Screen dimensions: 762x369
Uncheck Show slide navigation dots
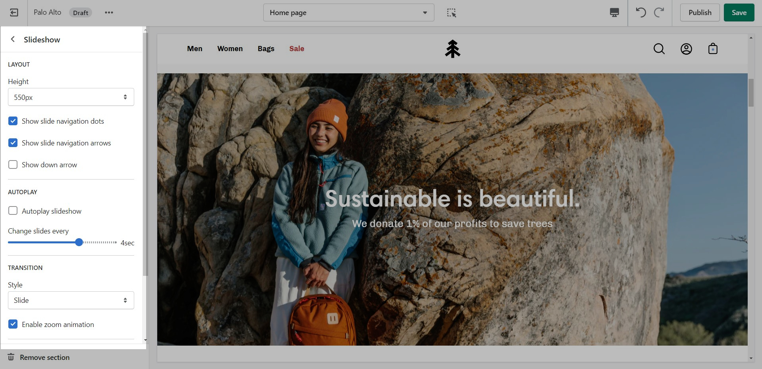click(13, 121)
